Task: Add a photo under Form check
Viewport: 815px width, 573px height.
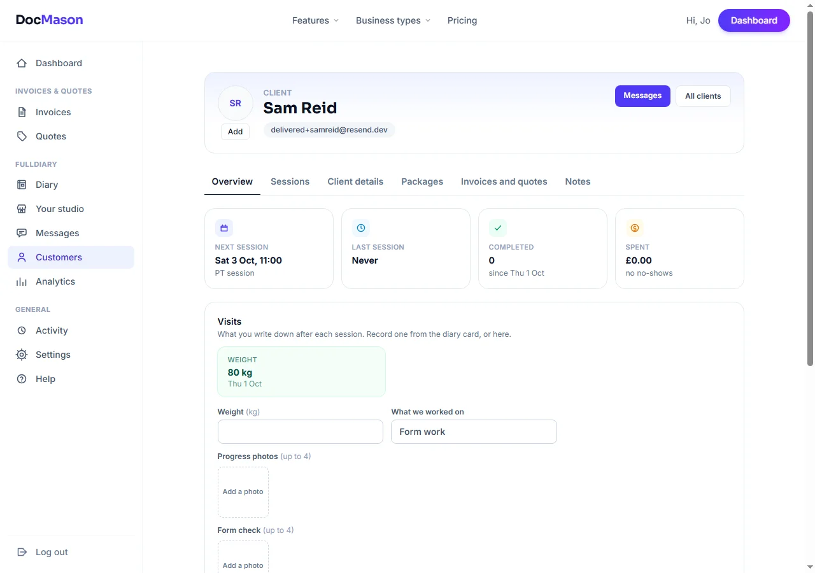Action: [243, 558]
